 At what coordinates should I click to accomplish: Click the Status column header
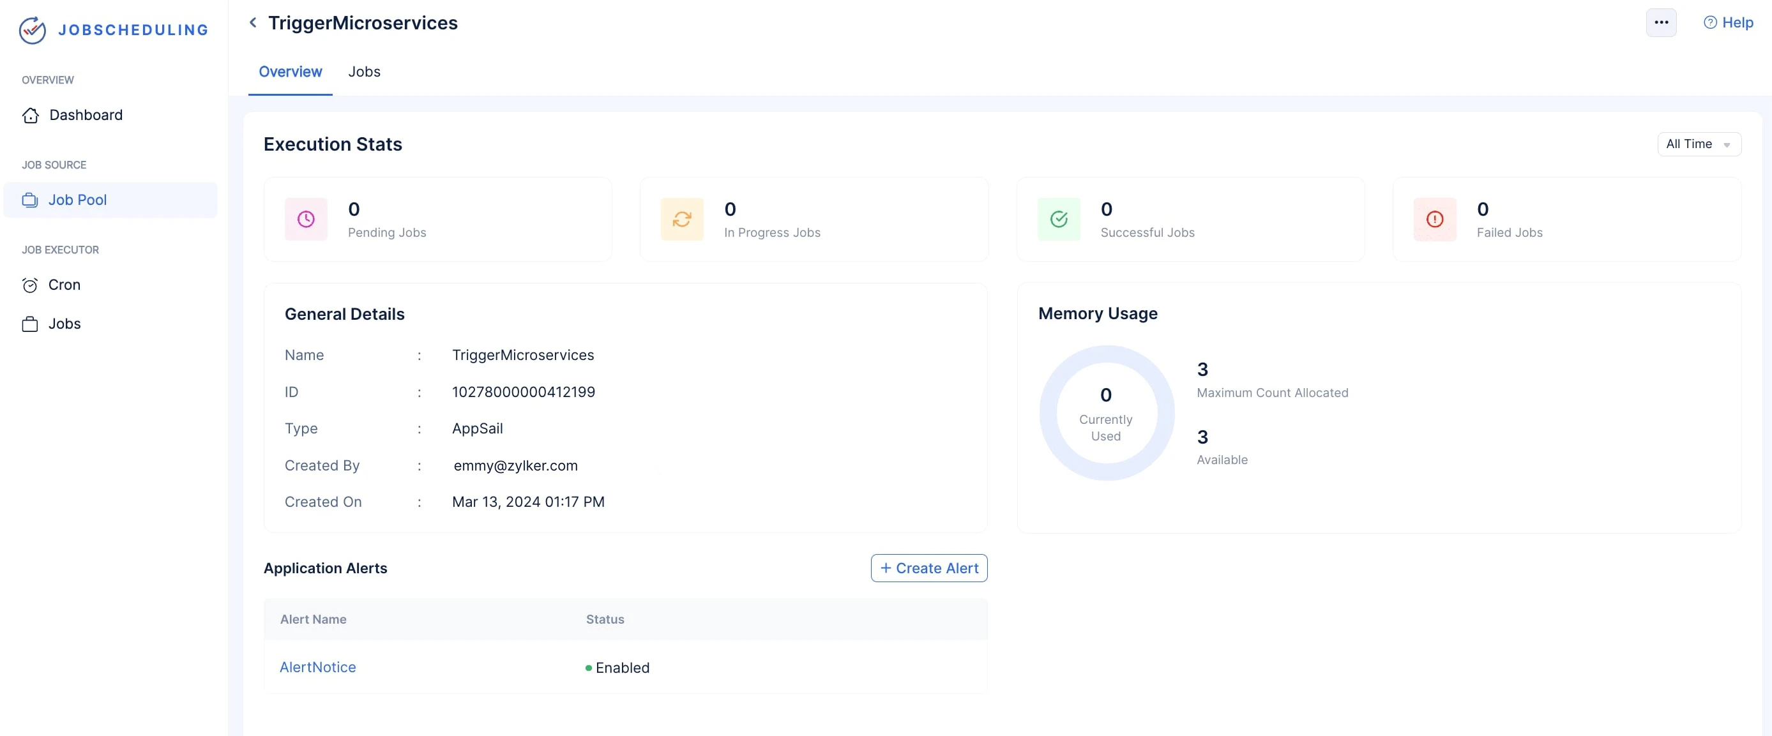[x=605, y=619]
